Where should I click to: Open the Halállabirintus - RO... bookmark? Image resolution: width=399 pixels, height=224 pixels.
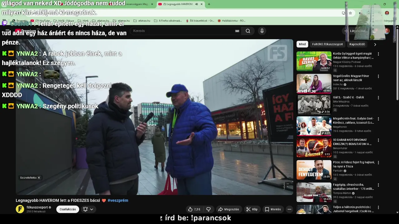(231, 21)
